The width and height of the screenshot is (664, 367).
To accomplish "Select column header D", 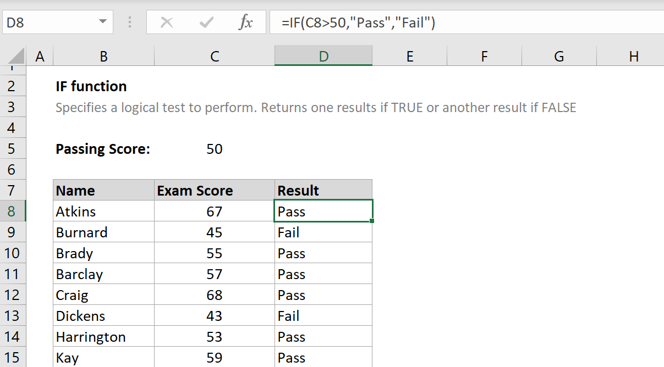I will click(323, 56).
